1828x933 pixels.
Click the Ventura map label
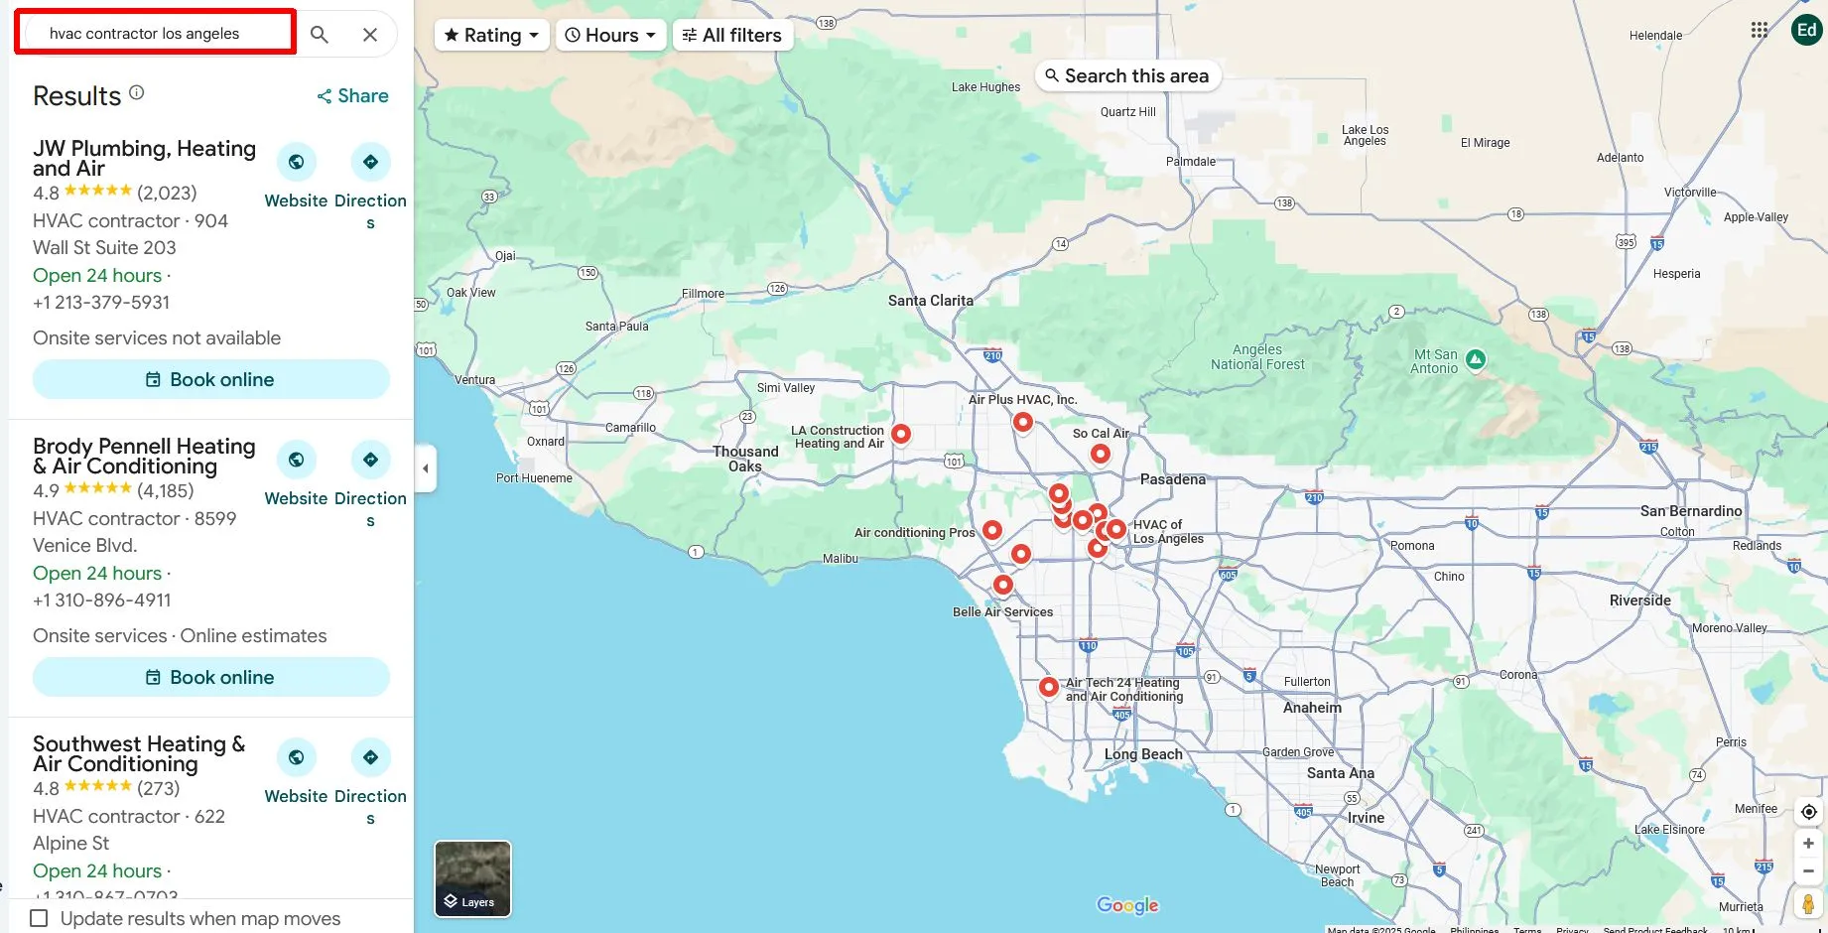pyautogui.click(x=474, y=380)
